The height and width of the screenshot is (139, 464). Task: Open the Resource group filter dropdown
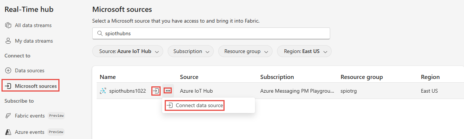245,52
